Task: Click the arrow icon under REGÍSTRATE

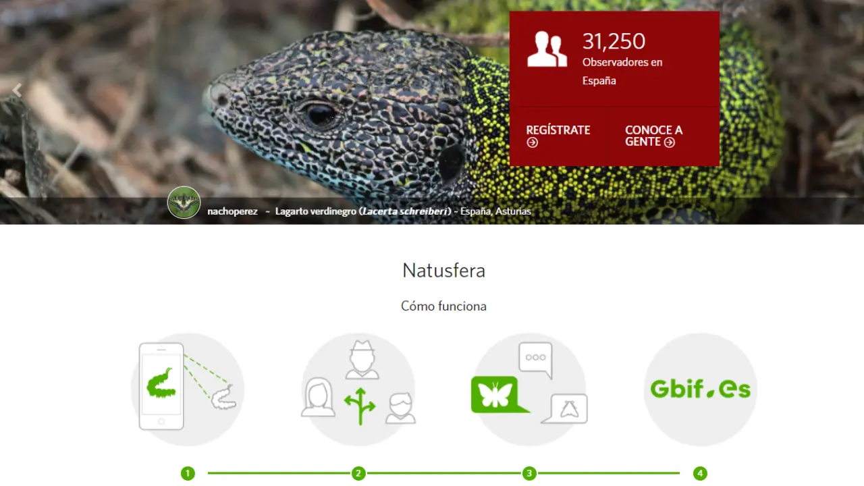Action: tap(532, 142)
